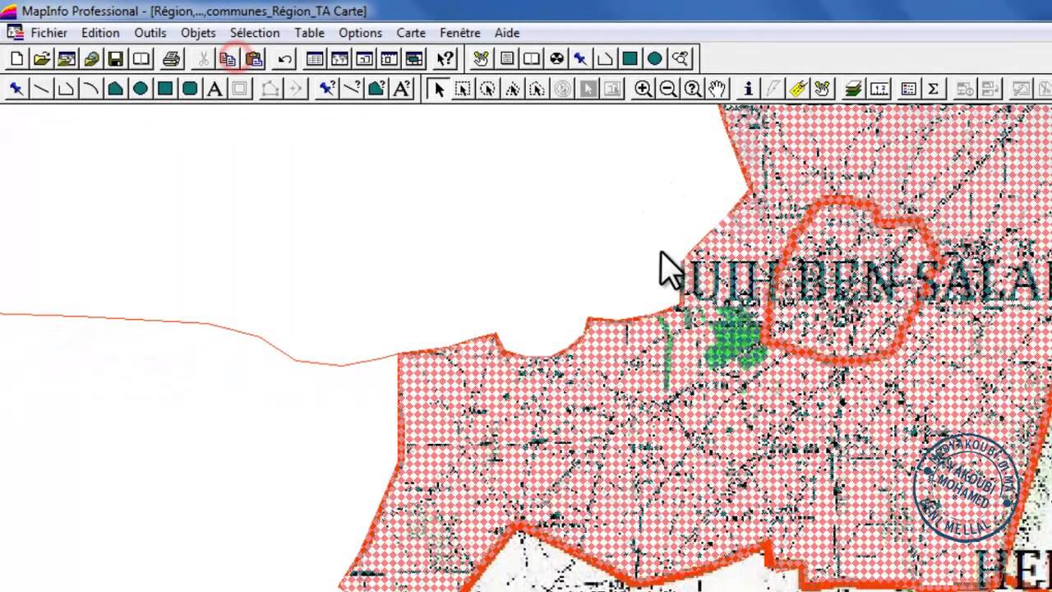Create a new table with New icon
The height and width of the screenshot is (592, 1052).
16,58
